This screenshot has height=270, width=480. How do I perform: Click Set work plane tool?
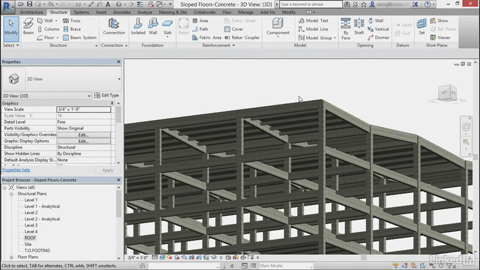coord(422,26)
